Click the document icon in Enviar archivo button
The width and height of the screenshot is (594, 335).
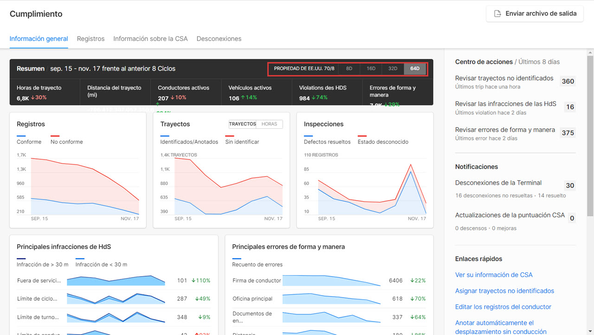[497, 13]
